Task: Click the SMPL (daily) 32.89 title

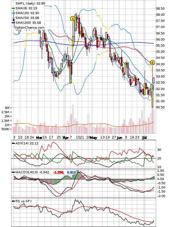Action: (x=30, y=3)
